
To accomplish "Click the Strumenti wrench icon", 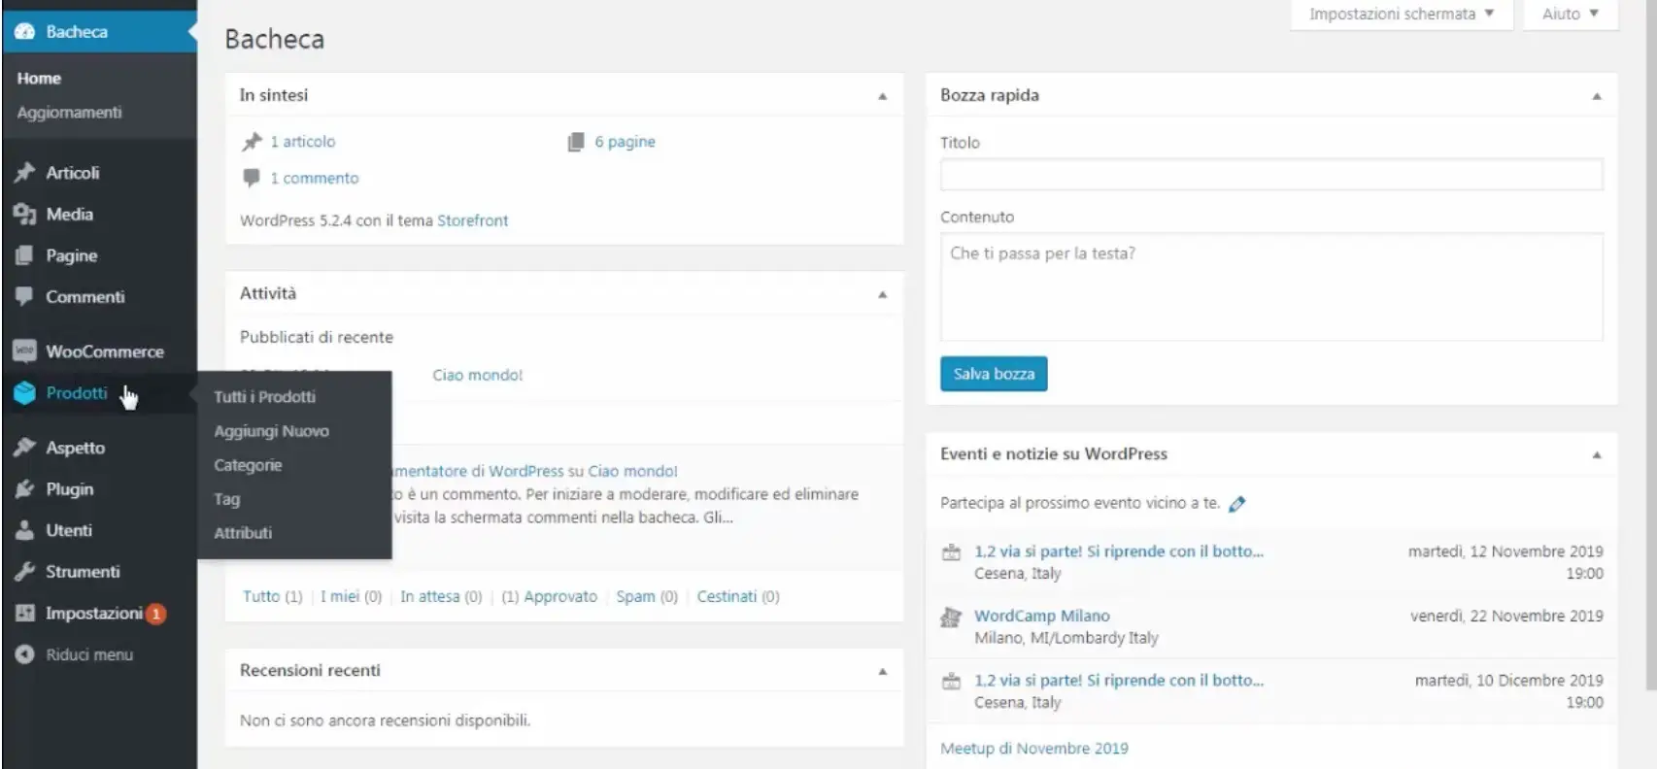I will [24, 572].
